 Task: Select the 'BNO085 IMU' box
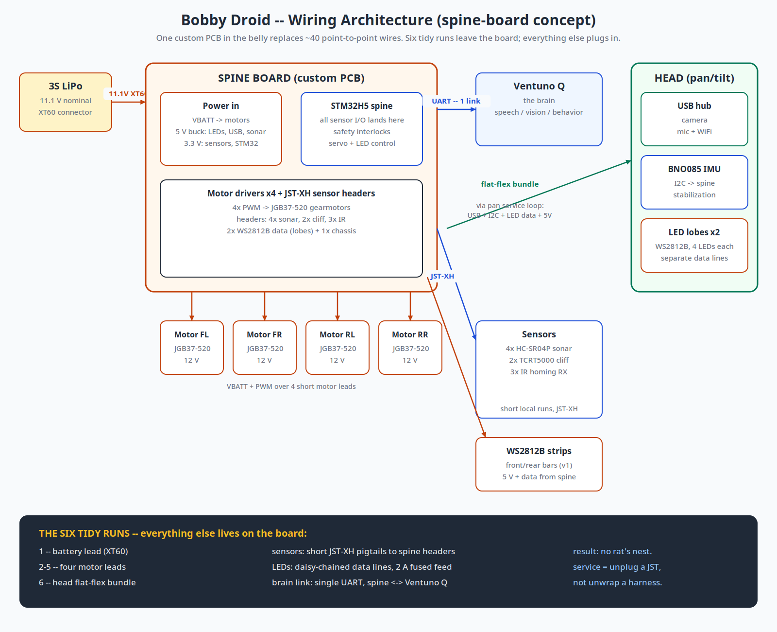coord(694,182)
